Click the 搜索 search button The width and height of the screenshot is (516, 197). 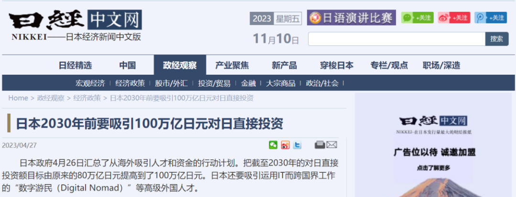tap(496, 39)
